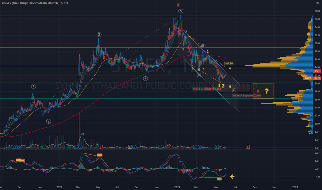Viewport: 322px width, 190px height.
Task: Select the green earnings E marker before March 2021
Action: point(76,147)
